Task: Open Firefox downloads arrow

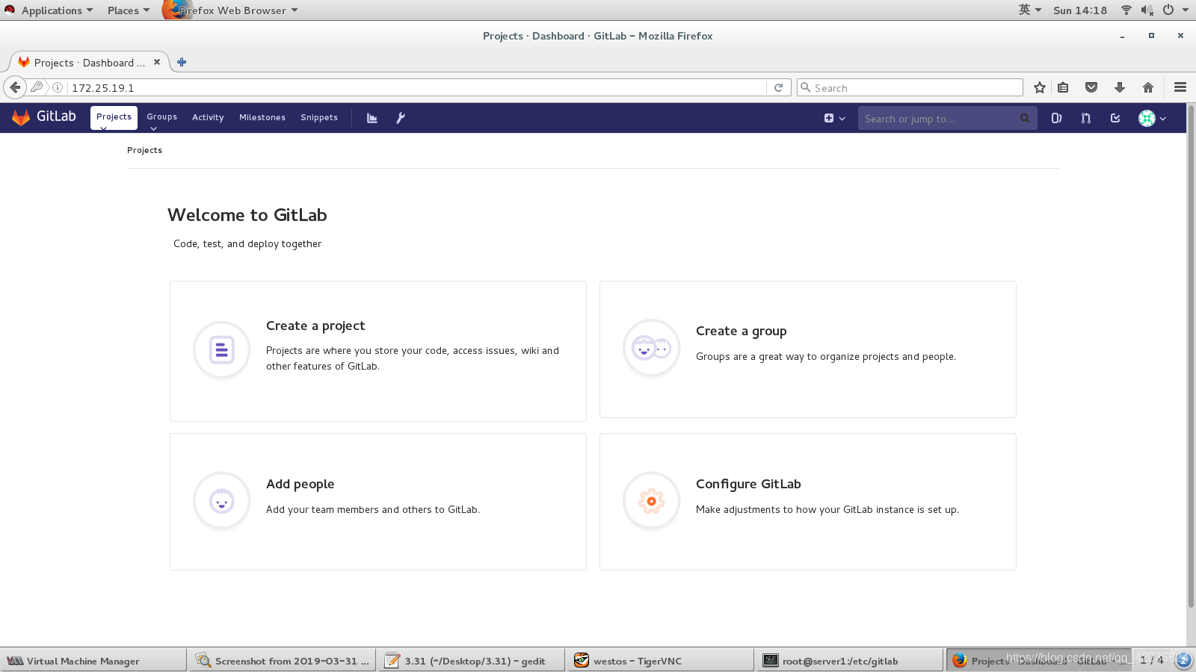Action: pos(1120,87)
